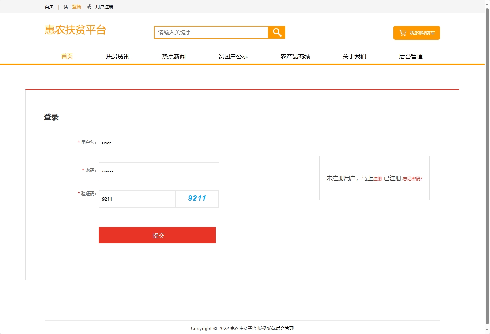Open the 贫困户公示 section
The height and width of the screenshot is (334, 490).
pos(233,56)
